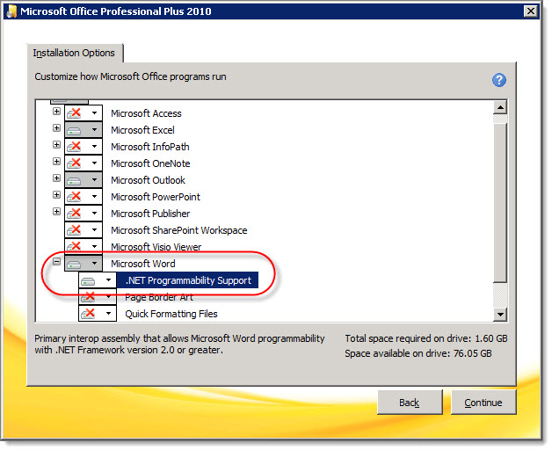Image resolution: width=552 pixels, height=450 pixels.
Task: Click the not-available icon beside Microsoft Access
Action: tap(75, 113)
